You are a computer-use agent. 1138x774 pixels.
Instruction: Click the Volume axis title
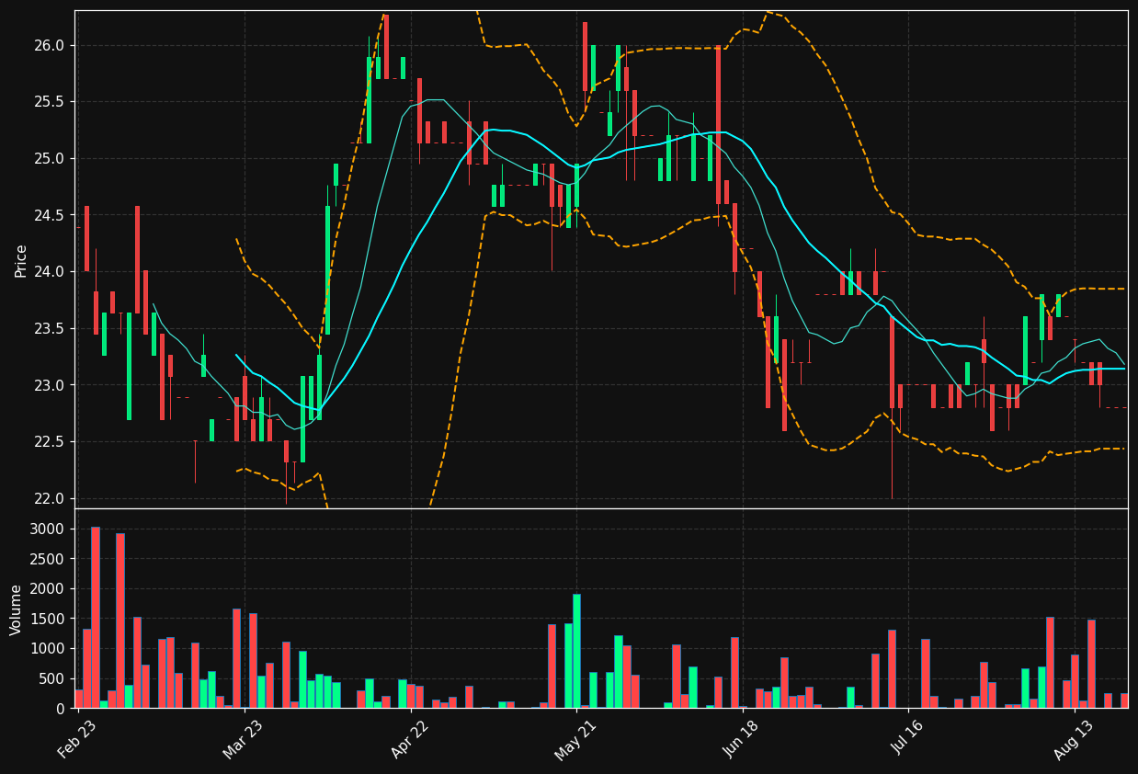point(17,609)
